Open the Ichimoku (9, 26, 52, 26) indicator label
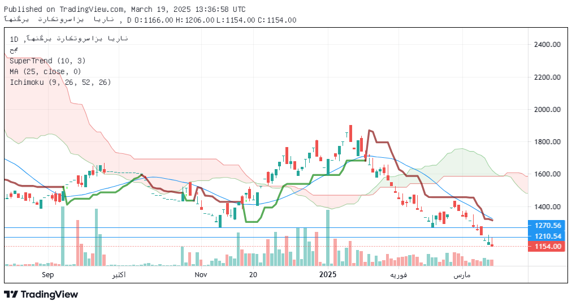 coord(60,82)
